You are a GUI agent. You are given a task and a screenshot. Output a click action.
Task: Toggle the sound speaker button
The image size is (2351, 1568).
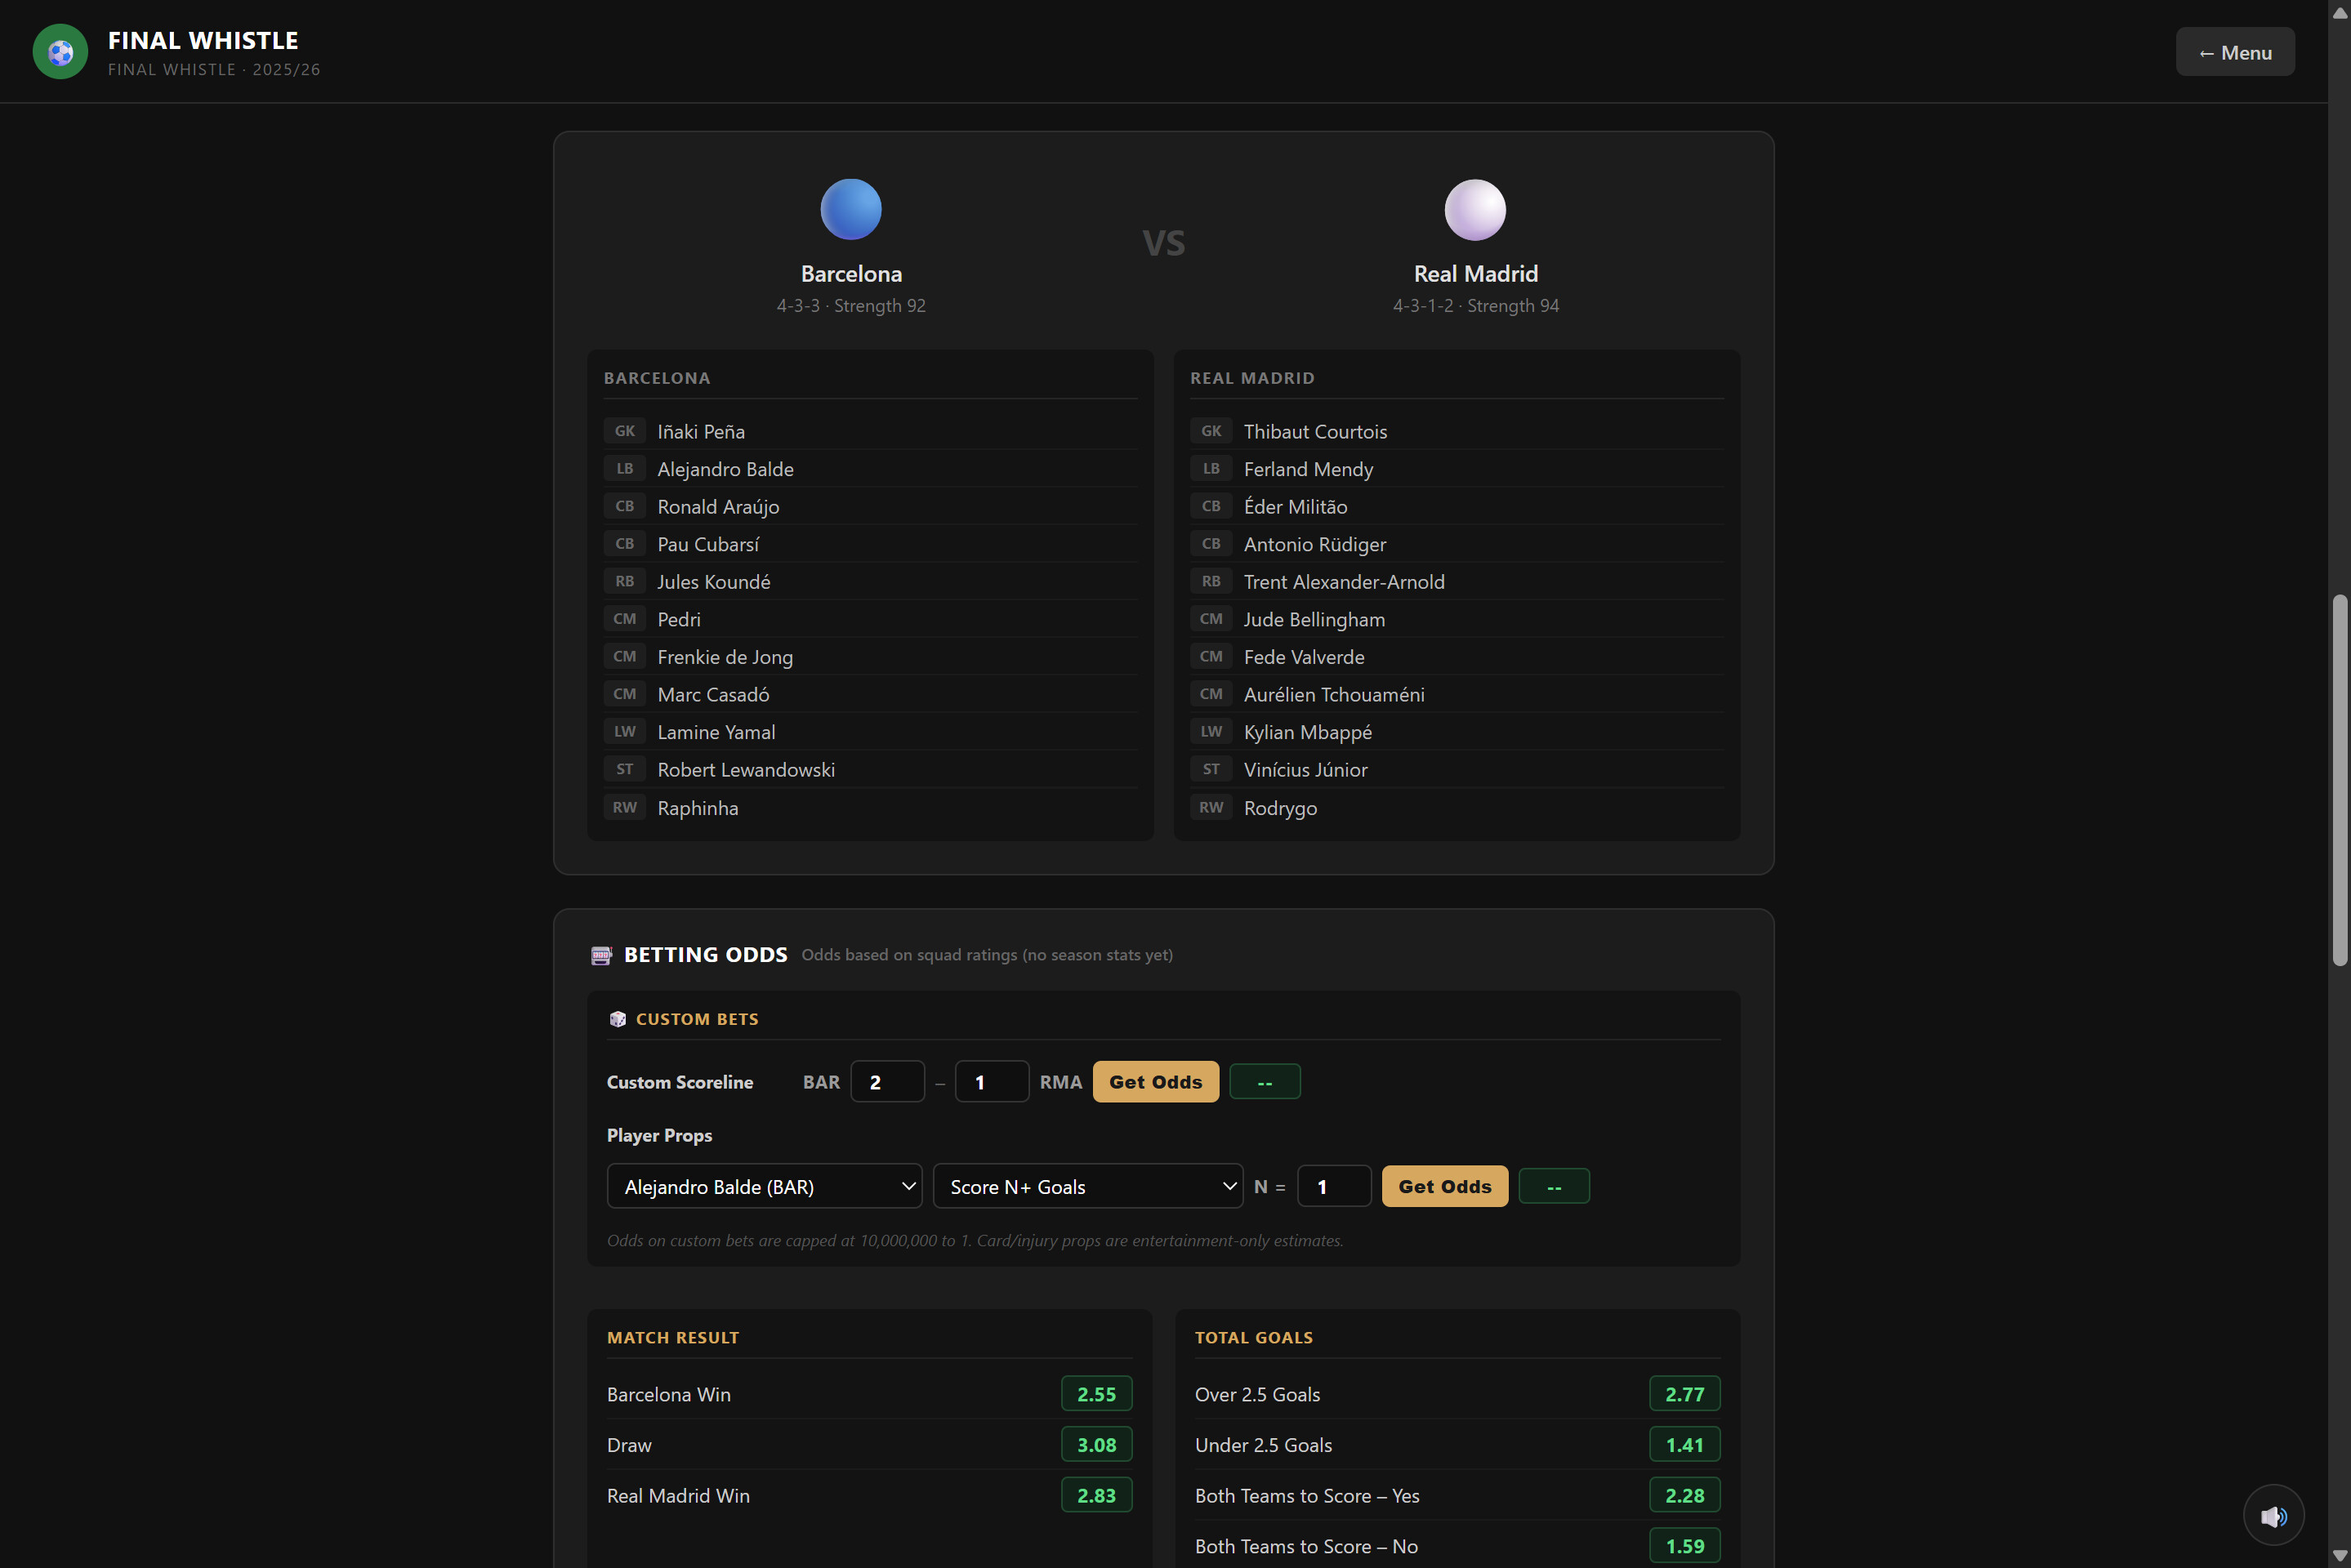point(2273,1516)
